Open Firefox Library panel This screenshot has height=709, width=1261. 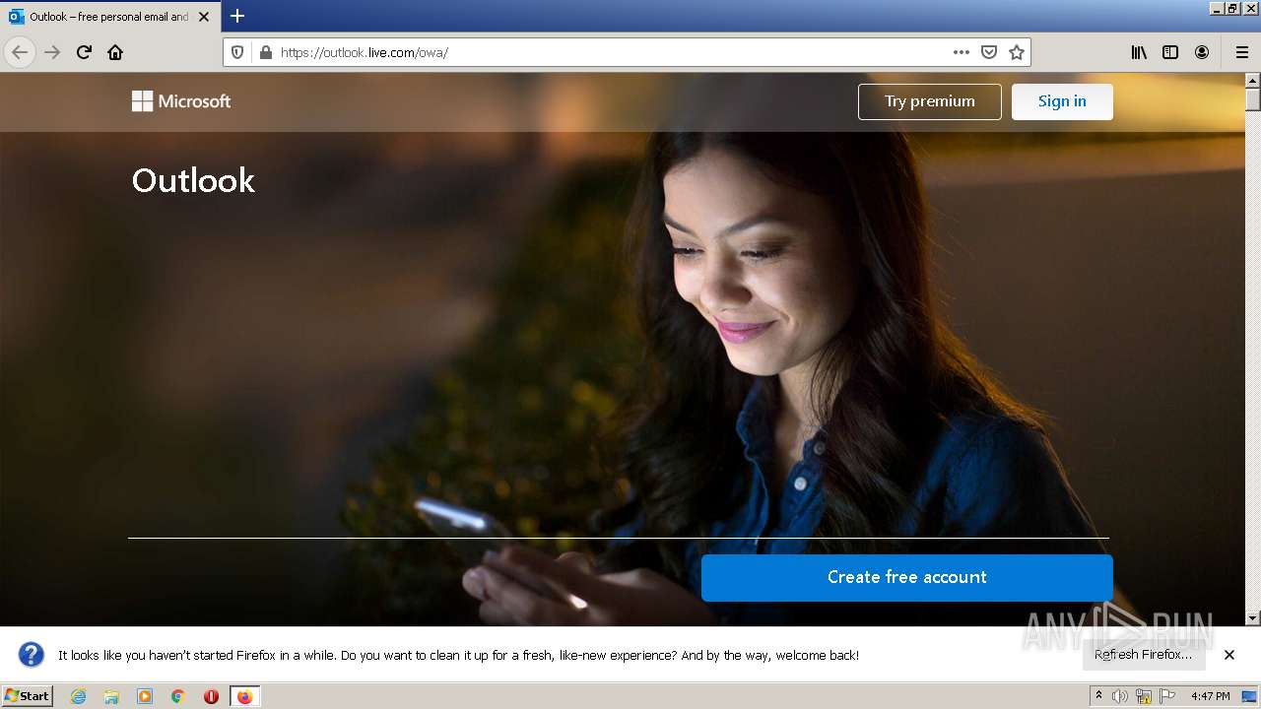click(x=1139, y=52)
